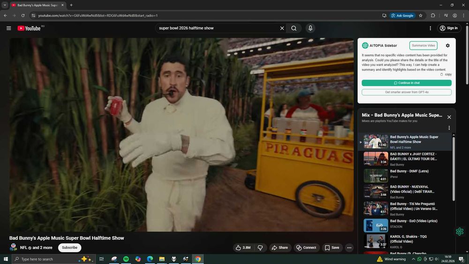Start voice search with microphone
Screen dimensions: 469x264
310,28
